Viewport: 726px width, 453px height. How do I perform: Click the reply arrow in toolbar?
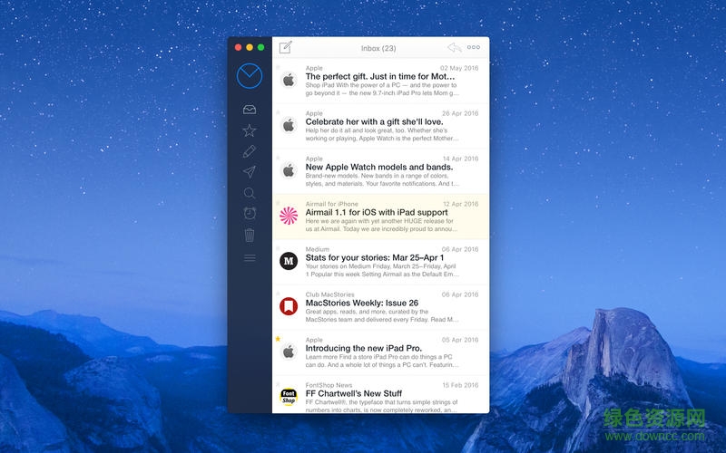point(455,47)
